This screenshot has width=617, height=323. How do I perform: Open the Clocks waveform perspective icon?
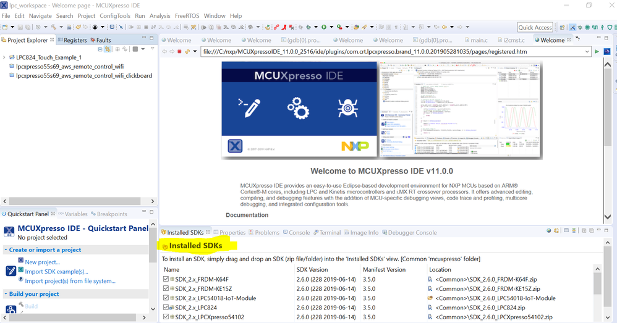pyautogui.click(x=595, y=27)
